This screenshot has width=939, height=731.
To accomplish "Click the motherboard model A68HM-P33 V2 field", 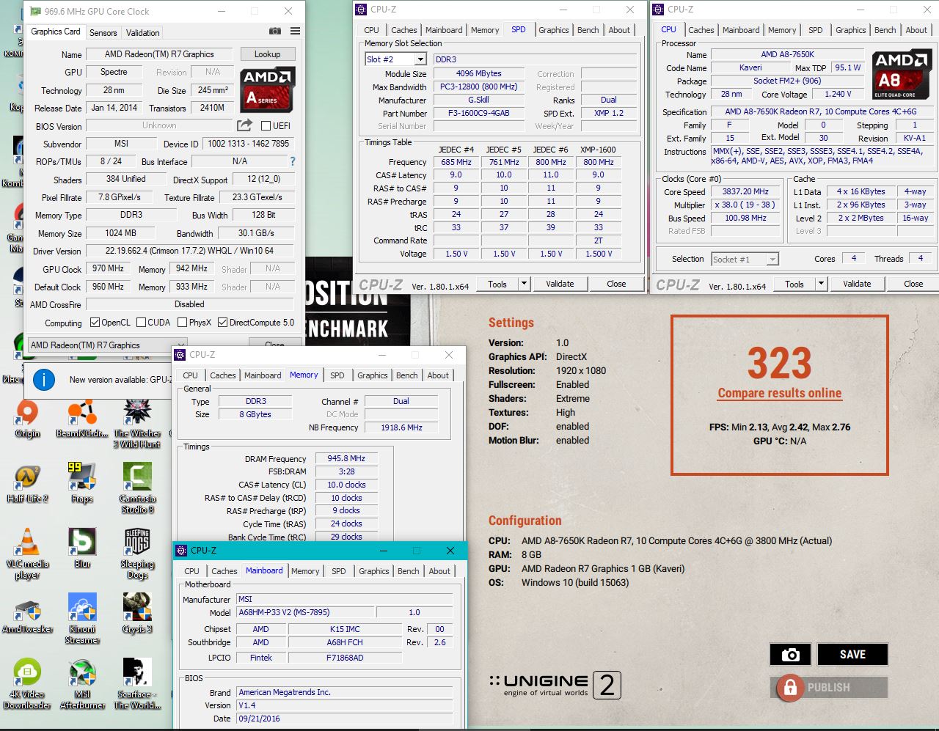I will tap(304, 612).
